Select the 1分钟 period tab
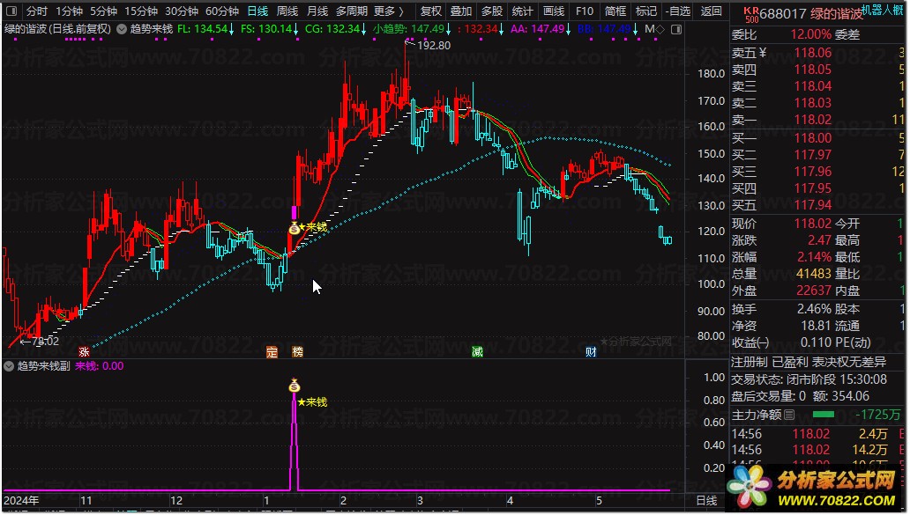The height and width of the screenshot is (515, 910). pyautogui.click(x=69, y=11)
